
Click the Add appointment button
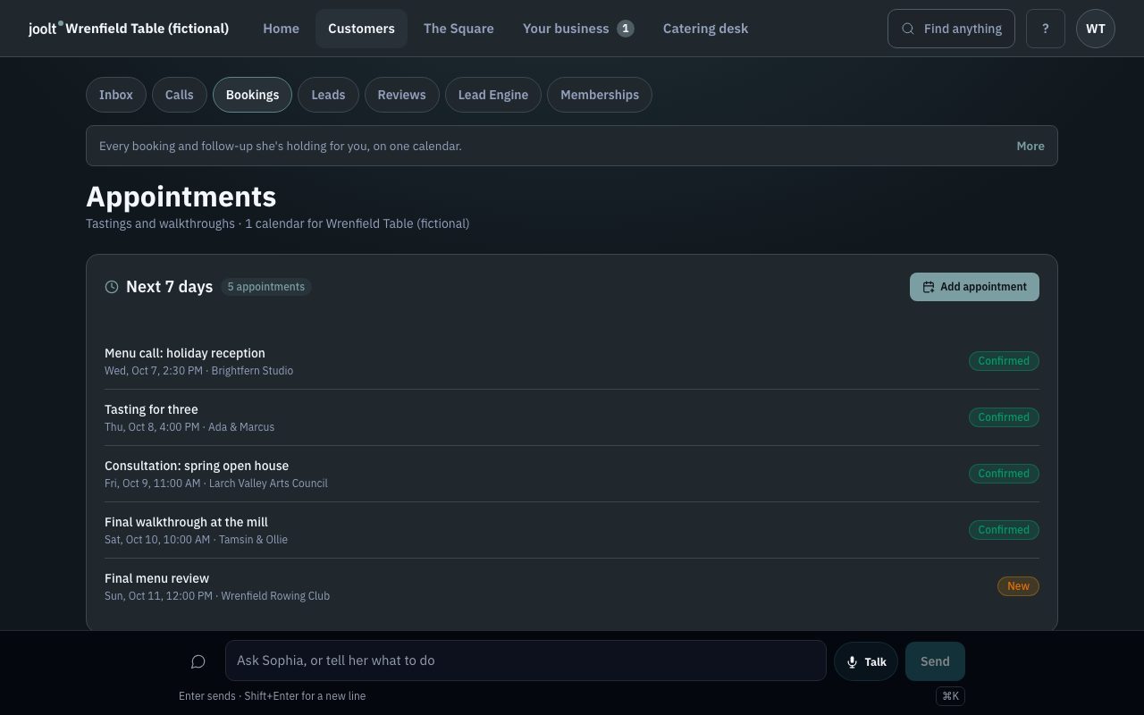click(974, 287)
